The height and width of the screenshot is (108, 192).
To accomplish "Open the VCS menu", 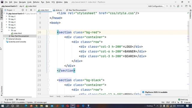I will pos(53,2).
